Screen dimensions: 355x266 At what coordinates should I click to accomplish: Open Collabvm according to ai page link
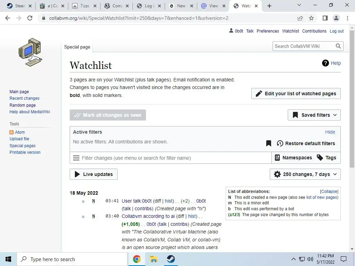click(x=148, y=216)
